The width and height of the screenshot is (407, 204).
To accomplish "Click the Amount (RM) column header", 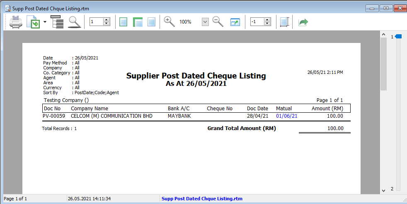I will (x=327, y=109).
